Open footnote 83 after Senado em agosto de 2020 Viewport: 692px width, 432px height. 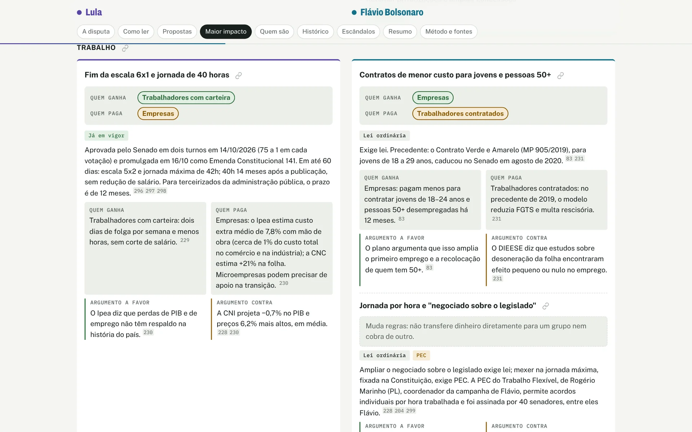pyautogui.click(x=569, y=159)
